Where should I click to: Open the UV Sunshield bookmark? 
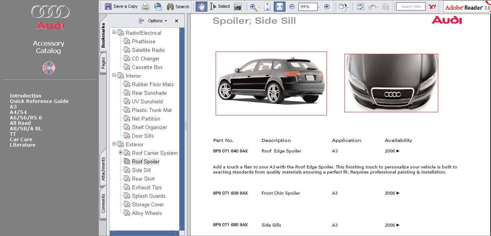coord(147,101)
